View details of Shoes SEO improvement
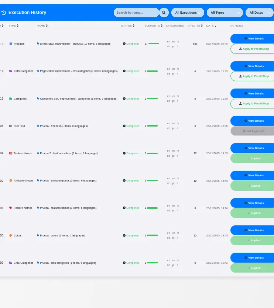274x308 pixels. tap(253, 38)
